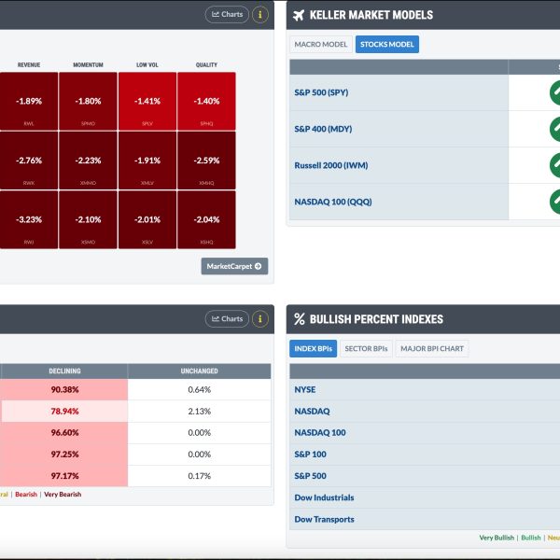Click the LOW VOL column heading

point(147,65)
